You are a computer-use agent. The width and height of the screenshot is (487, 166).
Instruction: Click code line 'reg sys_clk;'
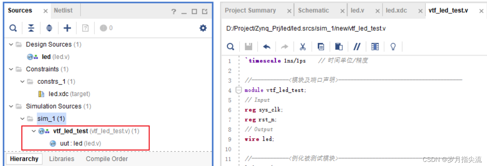point(264,110)
